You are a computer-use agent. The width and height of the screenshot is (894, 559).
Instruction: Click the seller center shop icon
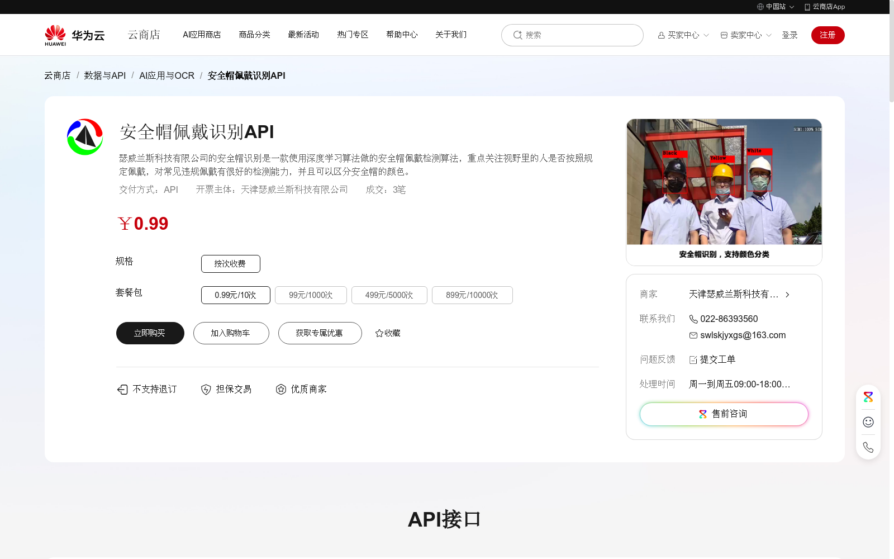[x=724, y=35]
